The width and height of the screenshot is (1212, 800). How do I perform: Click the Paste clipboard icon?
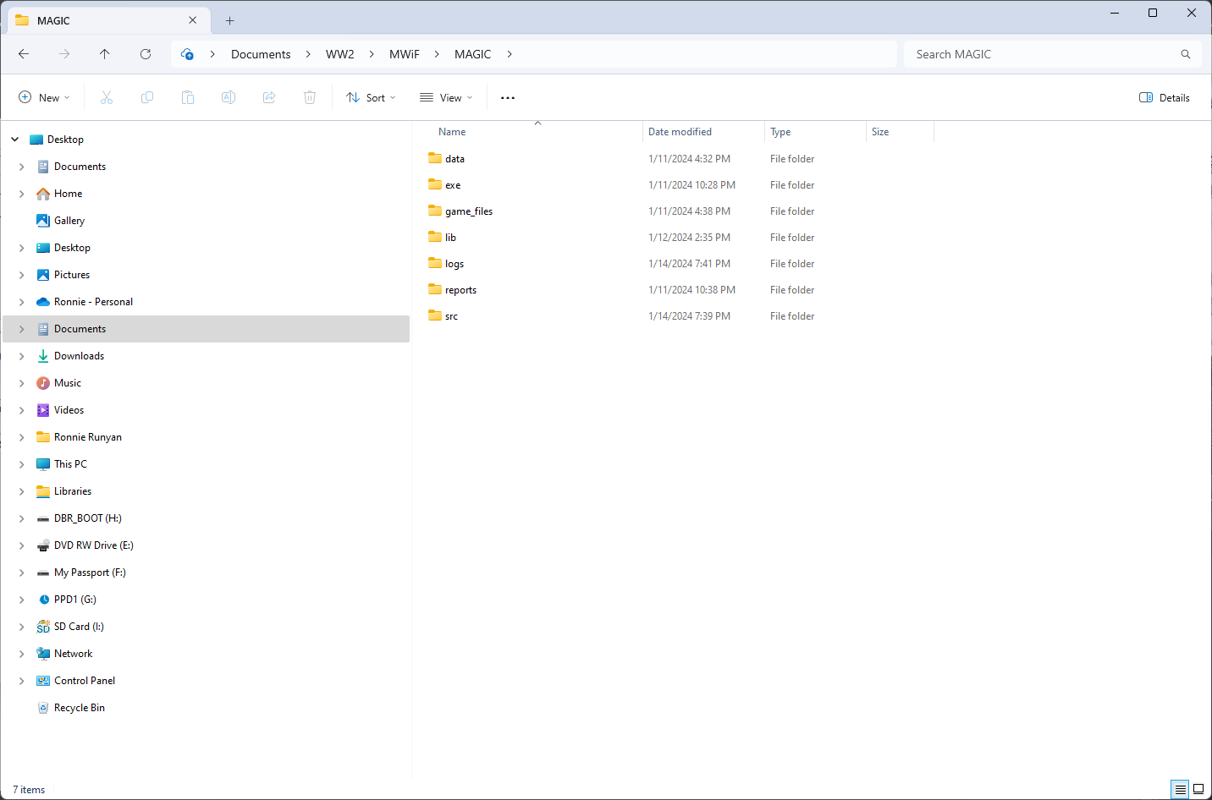188,98
